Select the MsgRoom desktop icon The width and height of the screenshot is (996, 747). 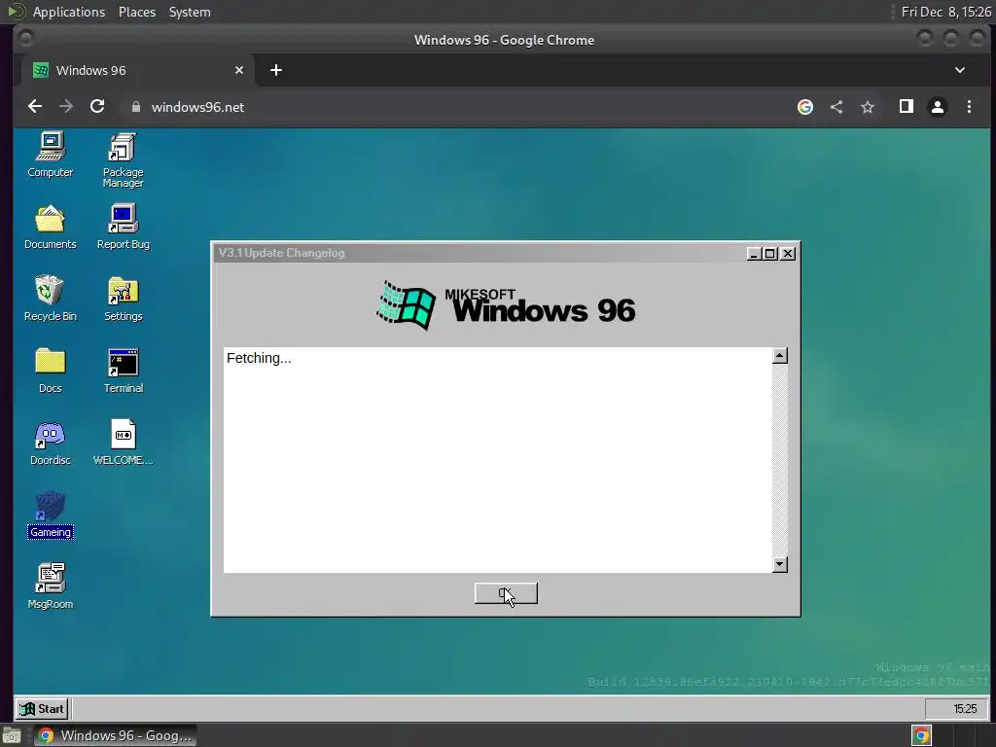[51, 587]
